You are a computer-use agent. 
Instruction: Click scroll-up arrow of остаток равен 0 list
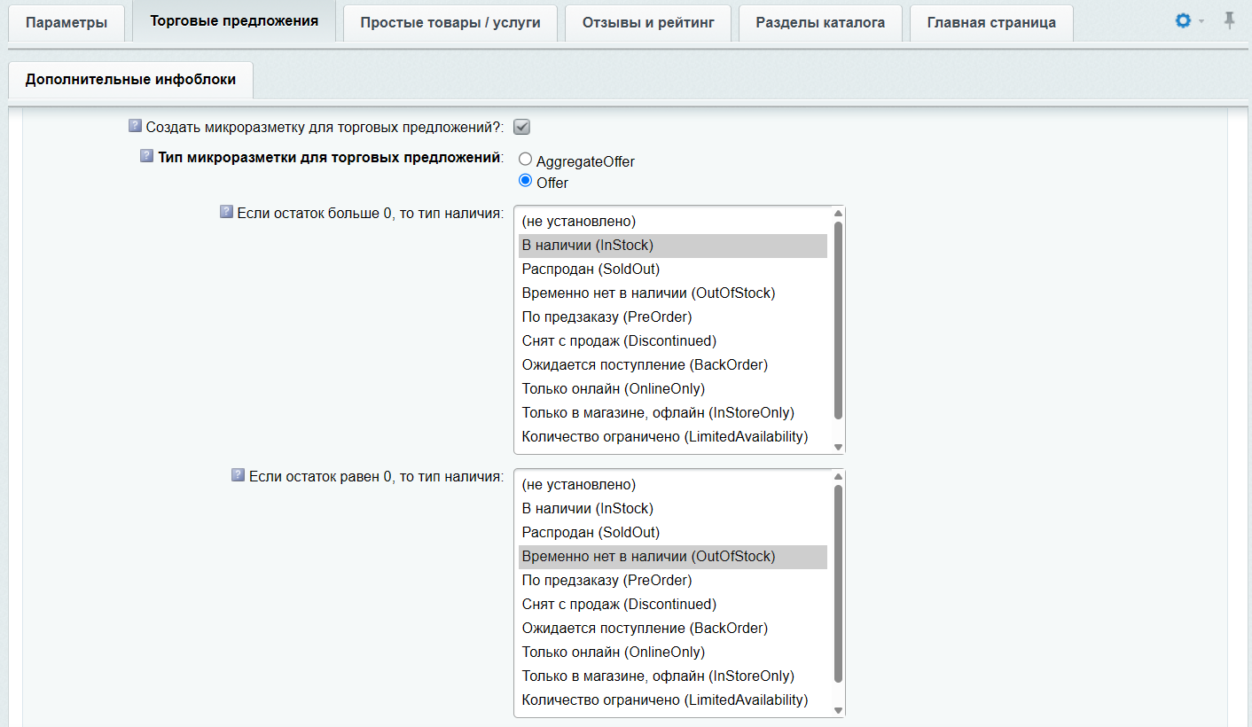839,476
